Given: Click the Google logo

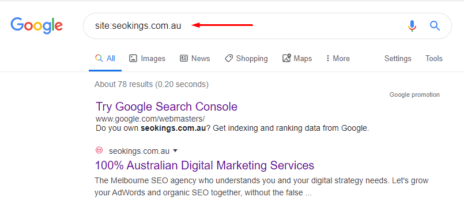Looking at the screenshot, I should click(x=37, y=26).
